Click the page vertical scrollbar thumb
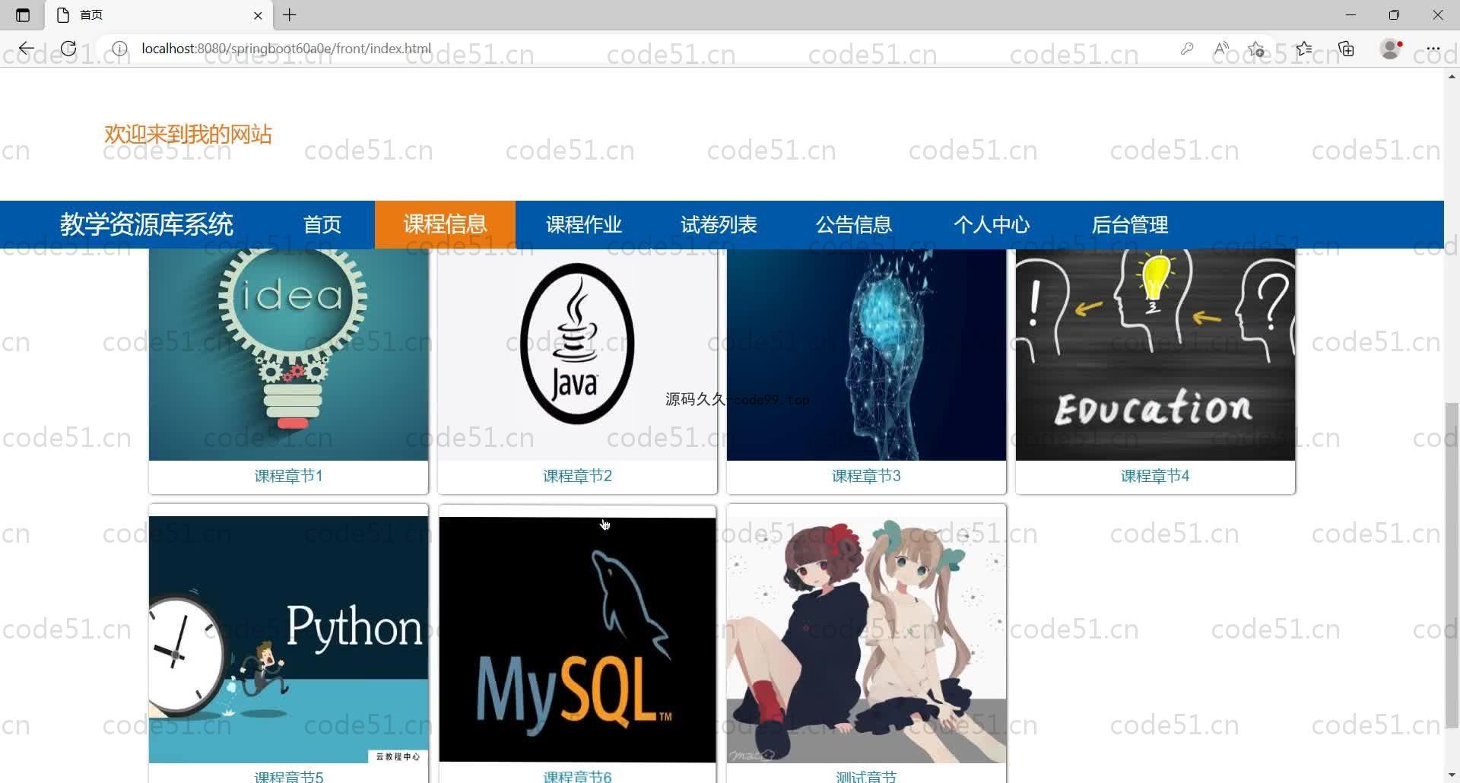The width and height of the screenshot is (1460, 783). 1452,566
